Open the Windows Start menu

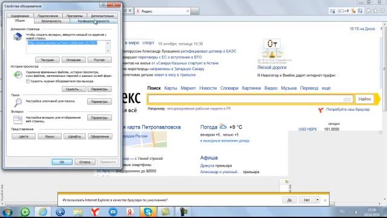coord(7,212)
